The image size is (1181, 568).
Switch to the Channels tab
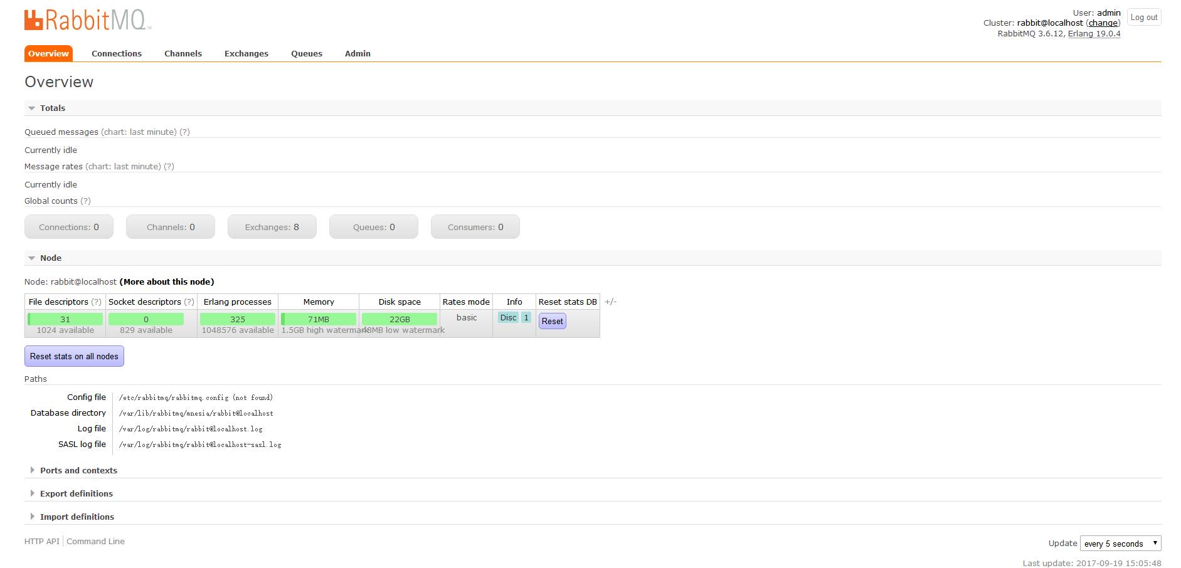coord(183,53)
